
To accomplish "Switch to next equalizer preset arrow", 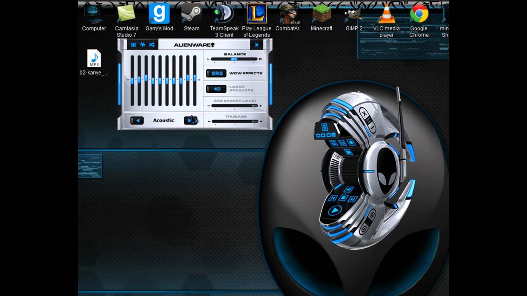I will [x=191, y=120].
